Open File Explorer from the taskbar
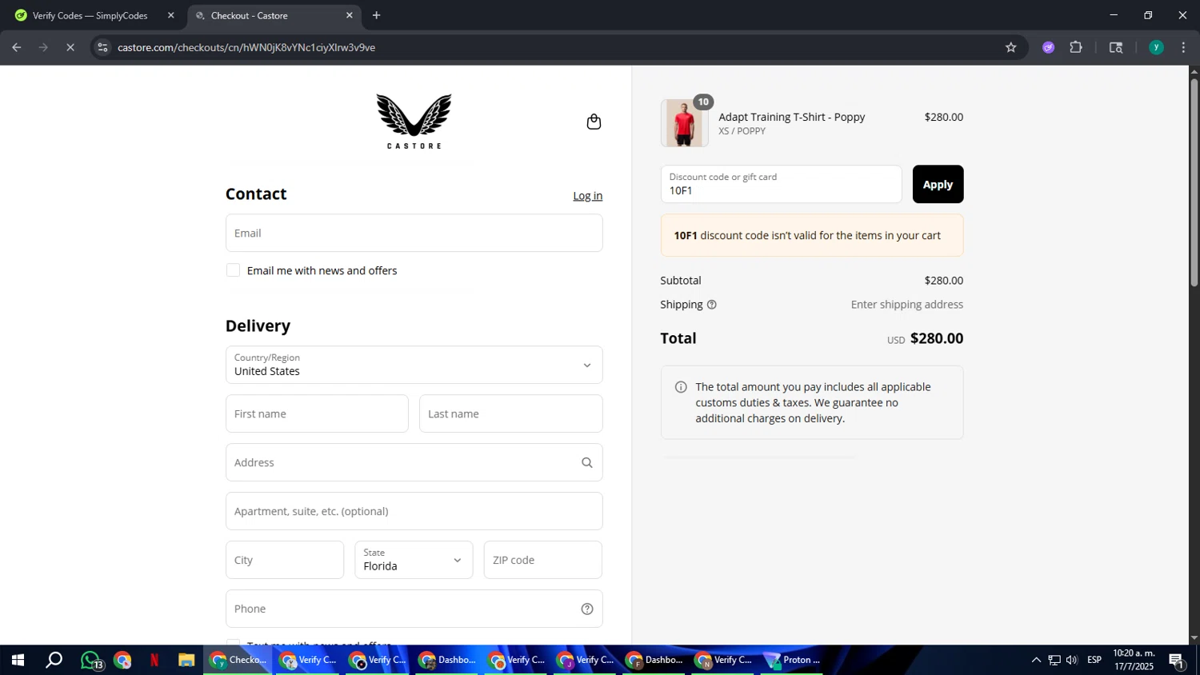Viewport: 1200px width, 675px height. click(x=186, y=661)
